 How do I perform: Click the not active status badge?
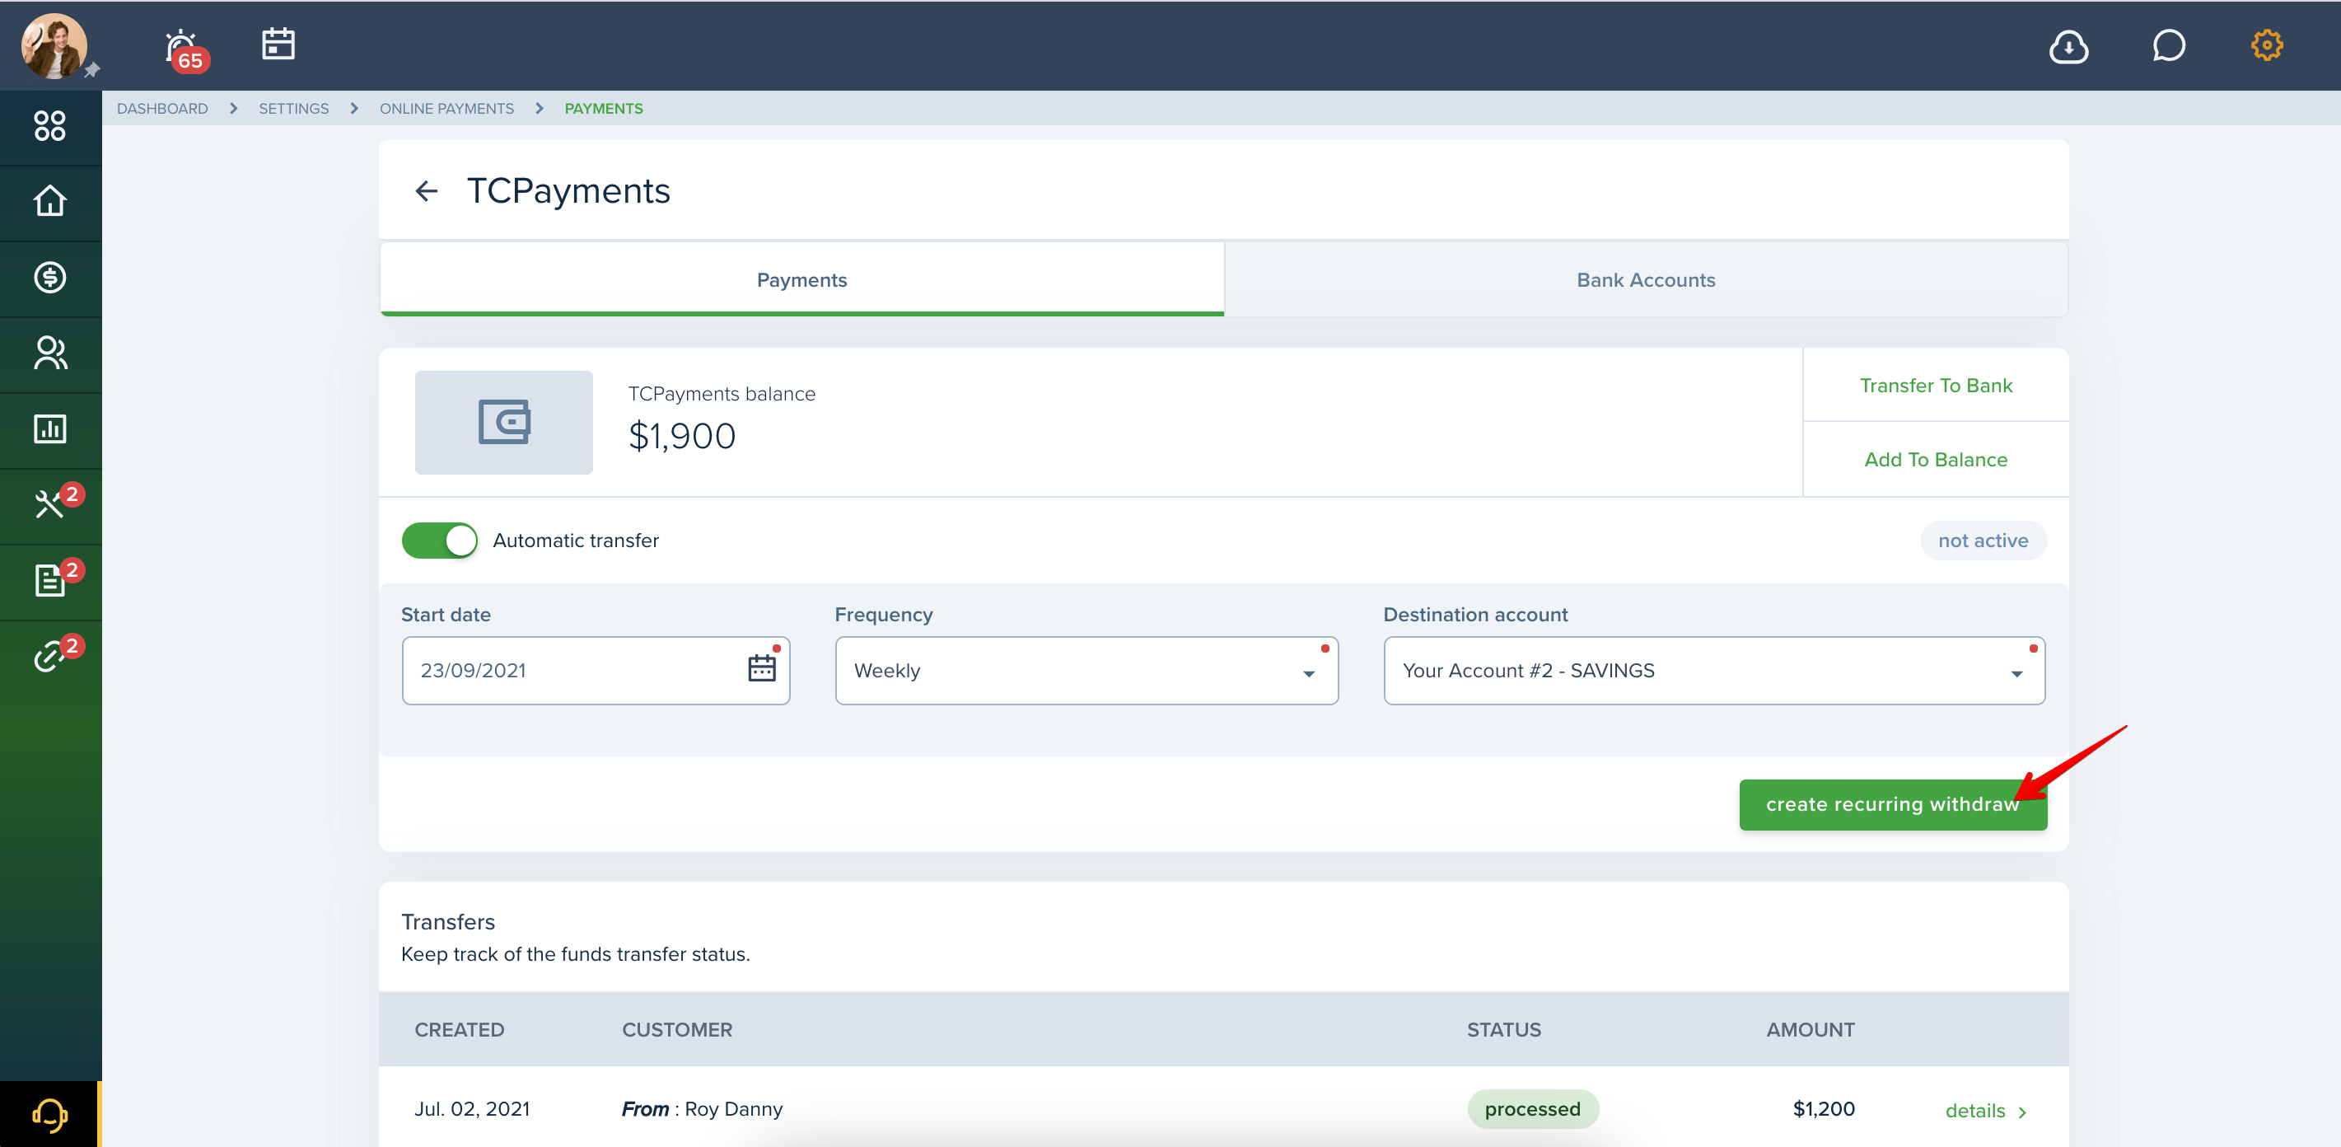1983,541
